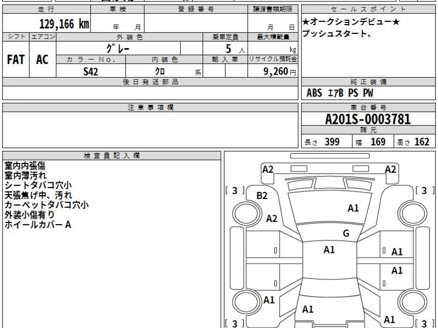Click the 注意事項欄 header bar
Viewport: 438px width, 328px height.
click(x=150, y=108)
